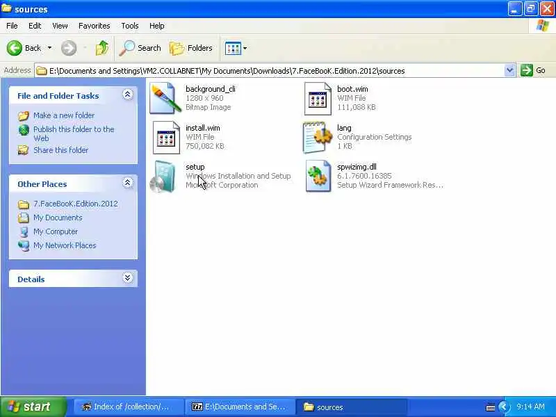
Task: Open the Favorites menu
Action: [95, 26]
